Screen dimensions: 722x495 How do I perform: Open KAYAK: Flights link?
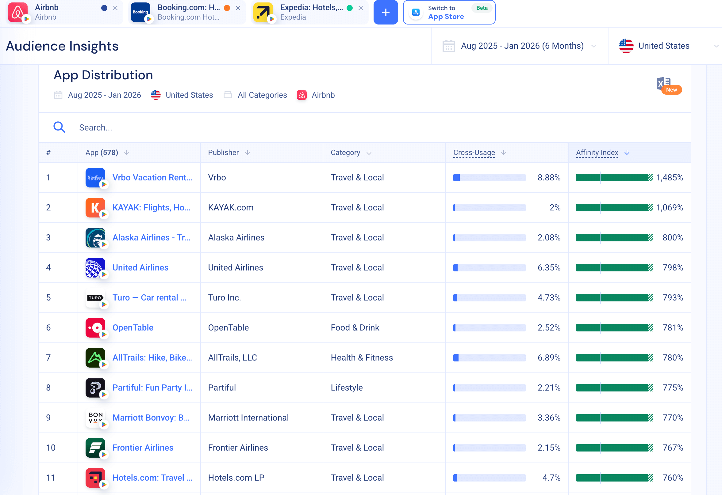click(x=151, y=208)
